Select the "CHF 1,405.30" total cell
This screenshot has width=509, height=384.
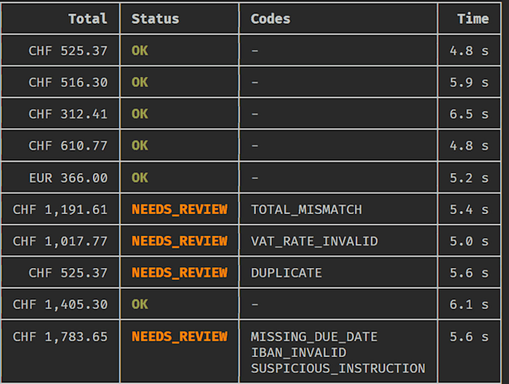click(x=60, y=305)
